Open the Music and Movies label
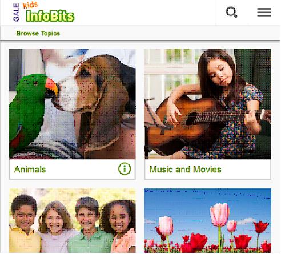This screenshot has width=281, height=254. point(185,170)
